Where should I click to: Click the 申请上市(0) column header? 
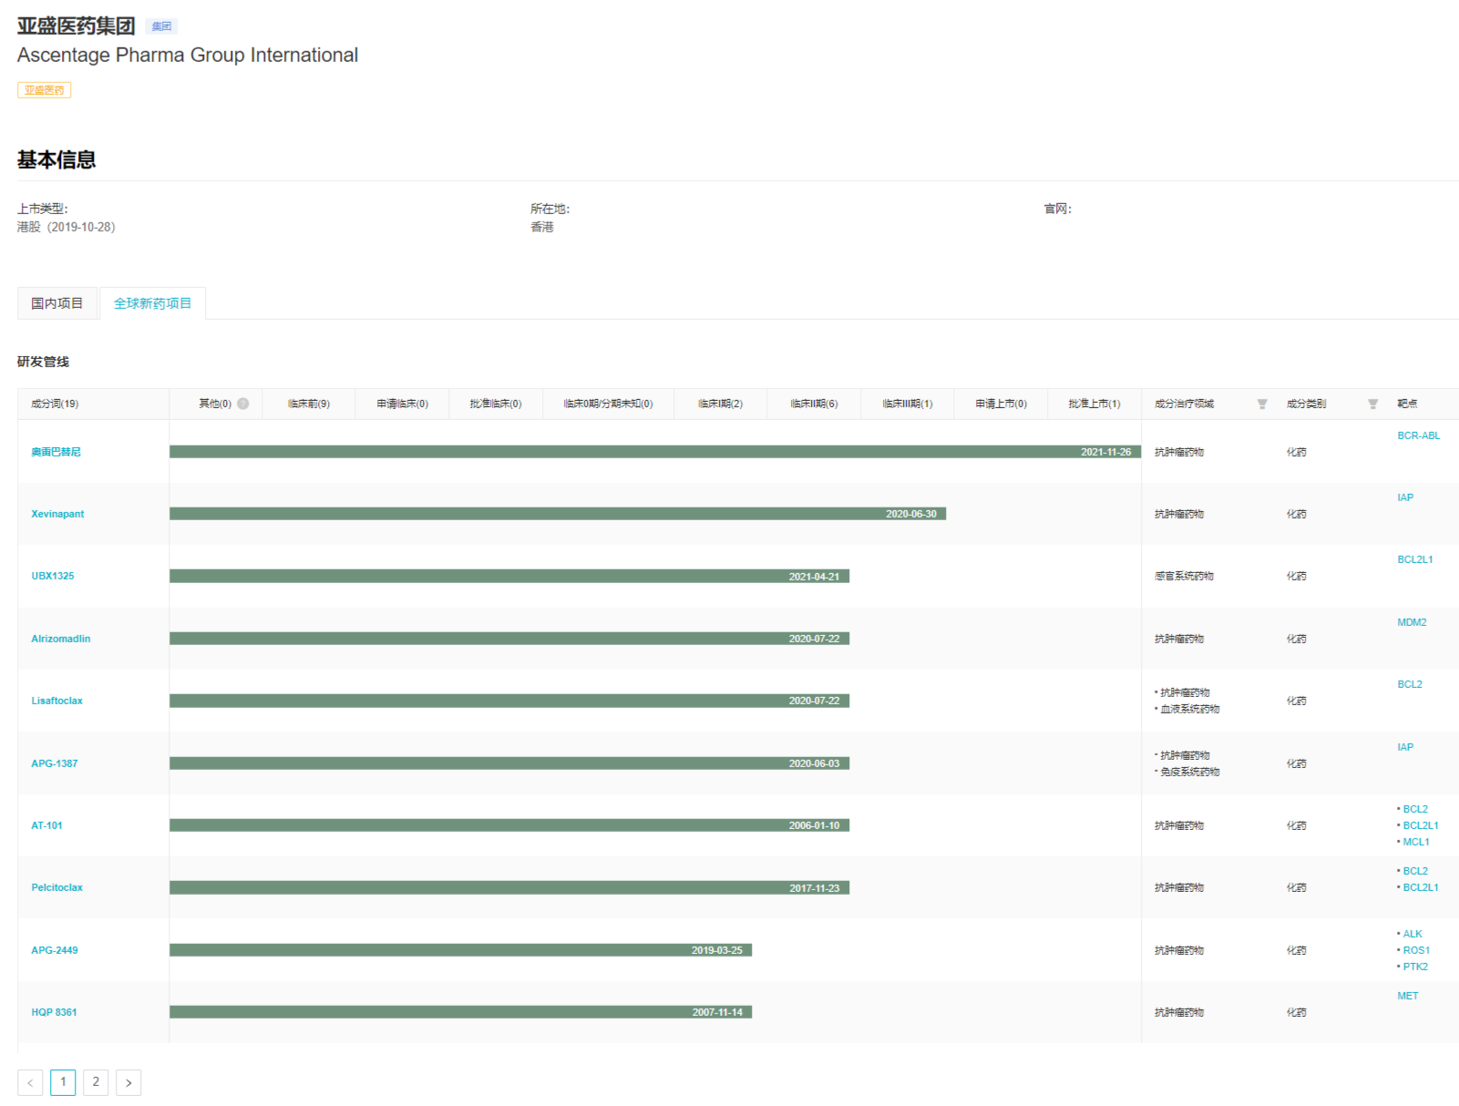coord(1001,404)
